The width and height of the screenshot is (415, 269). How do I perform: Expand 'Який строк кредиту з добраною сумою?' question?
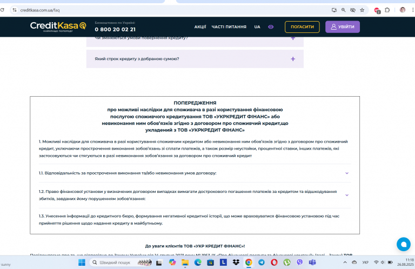195,59
